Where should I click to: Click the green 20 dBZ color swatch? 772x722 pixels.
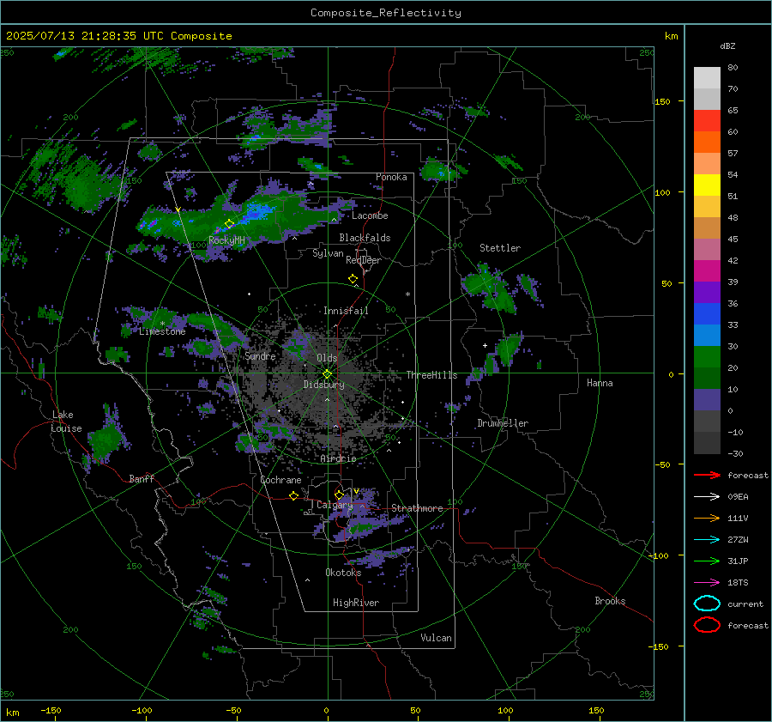coord(707,357)
